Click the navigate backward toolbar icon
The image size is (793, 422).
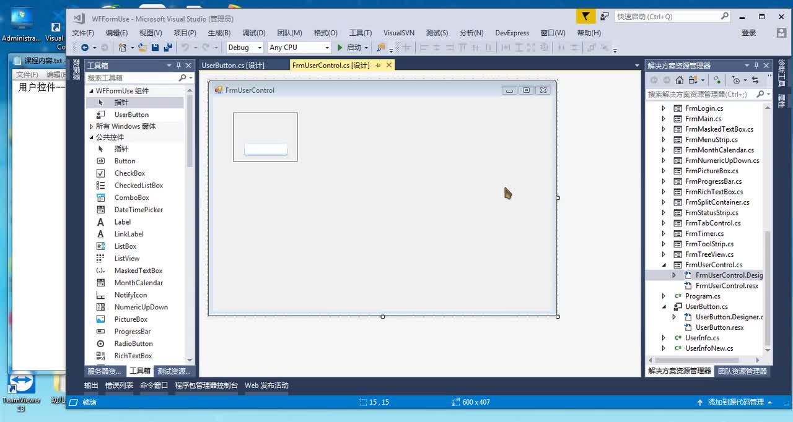[x=84, y=47]
